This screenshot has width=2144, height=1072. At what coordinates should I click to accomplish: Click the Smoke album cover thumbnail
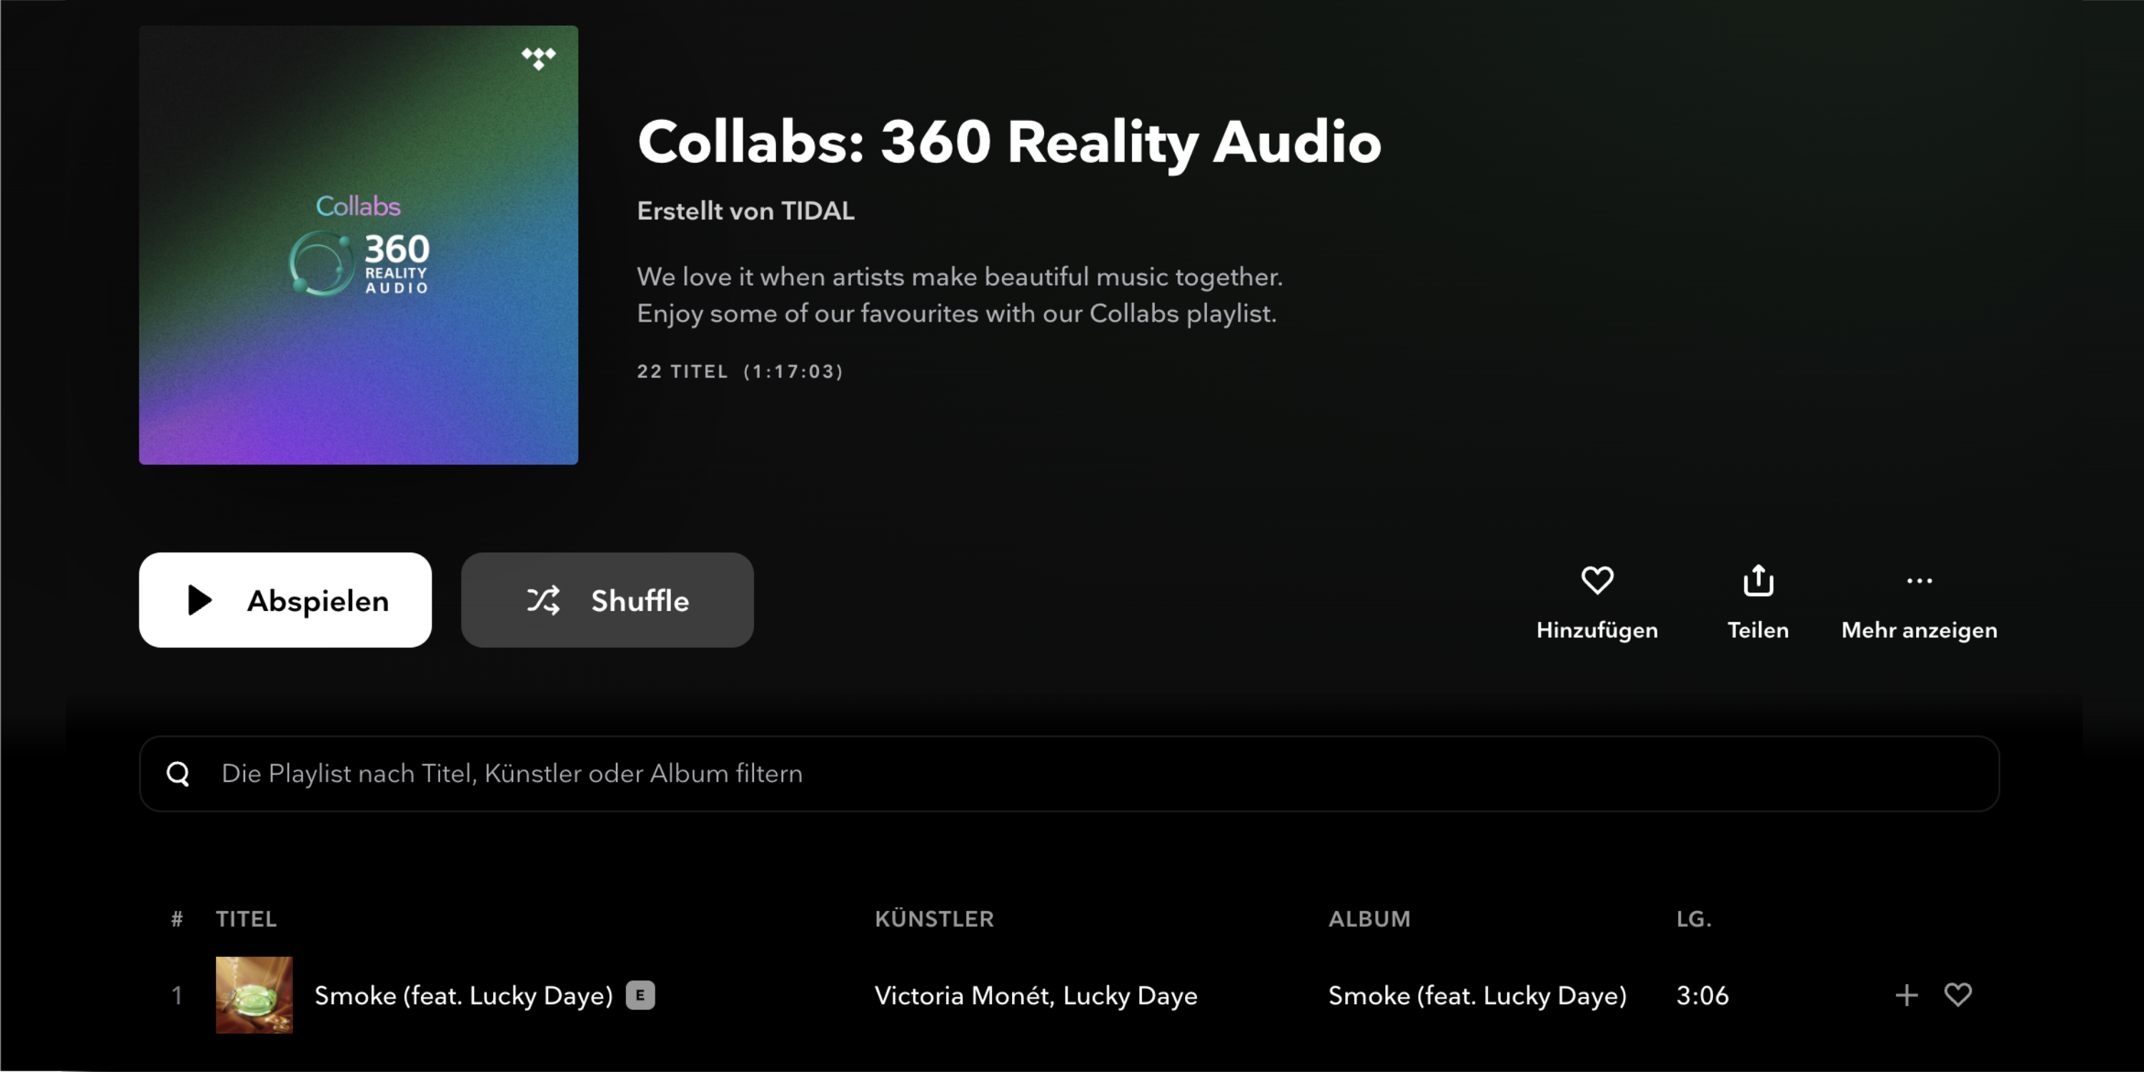click(254, 996)
